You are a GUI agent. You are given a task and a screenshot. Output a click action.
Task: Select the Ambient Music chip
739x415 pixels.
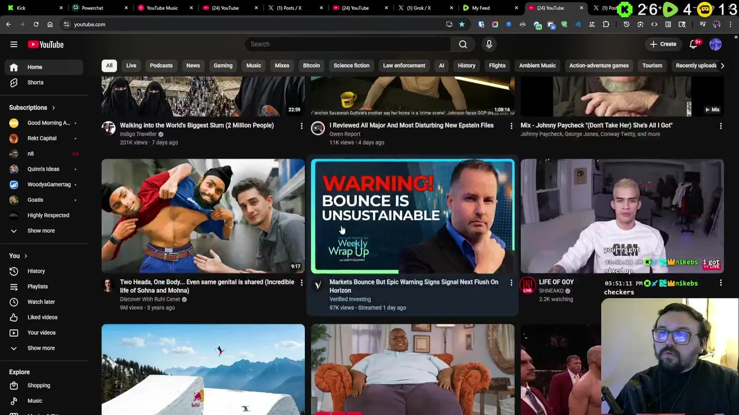(x=538, y=66)
